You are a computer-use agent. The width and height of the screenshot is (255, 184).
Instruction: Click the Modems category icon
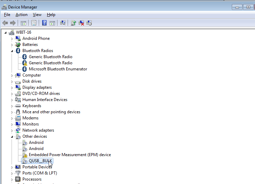[x=18, y=118]
